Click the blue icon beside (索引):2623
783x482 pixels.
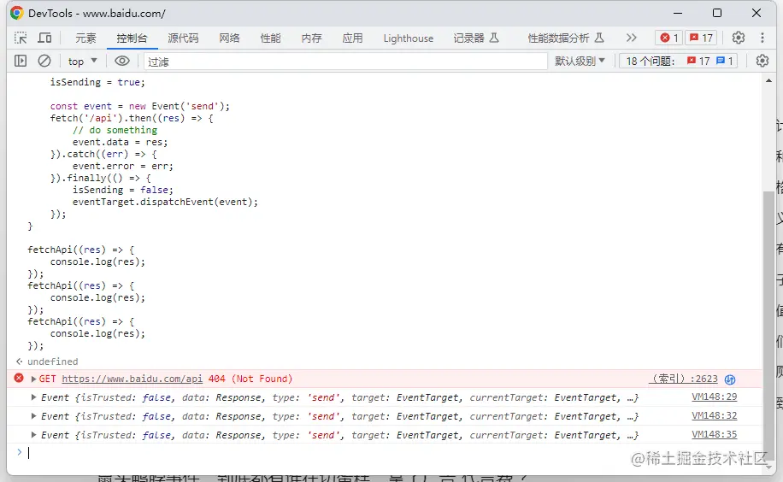[729, 379]
